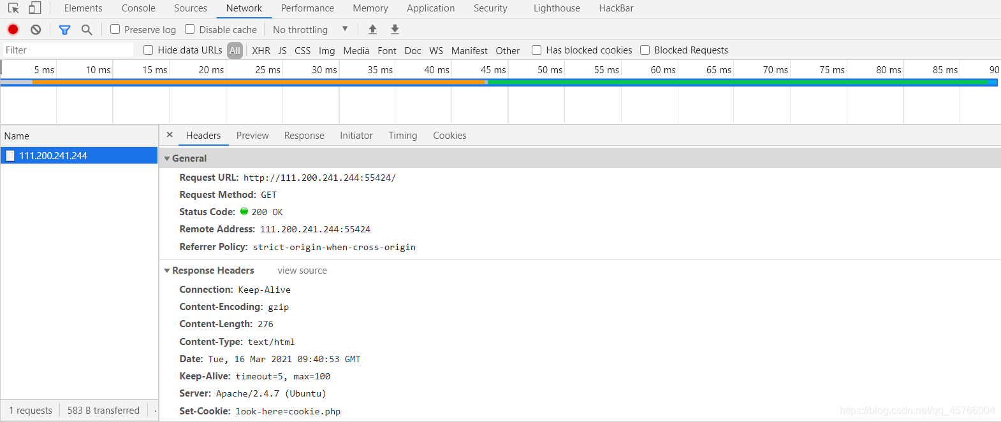Toggle the device toolbar icon
The height and width of the screenshot is (422, 1001).
pos(35,8)
